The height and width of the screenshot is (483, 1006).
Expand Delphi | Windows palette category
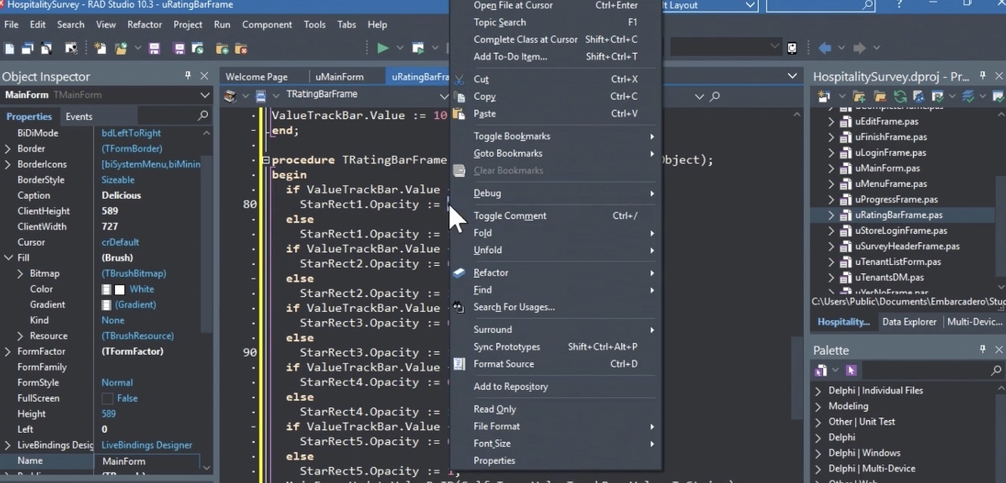[x=818, y=453]
